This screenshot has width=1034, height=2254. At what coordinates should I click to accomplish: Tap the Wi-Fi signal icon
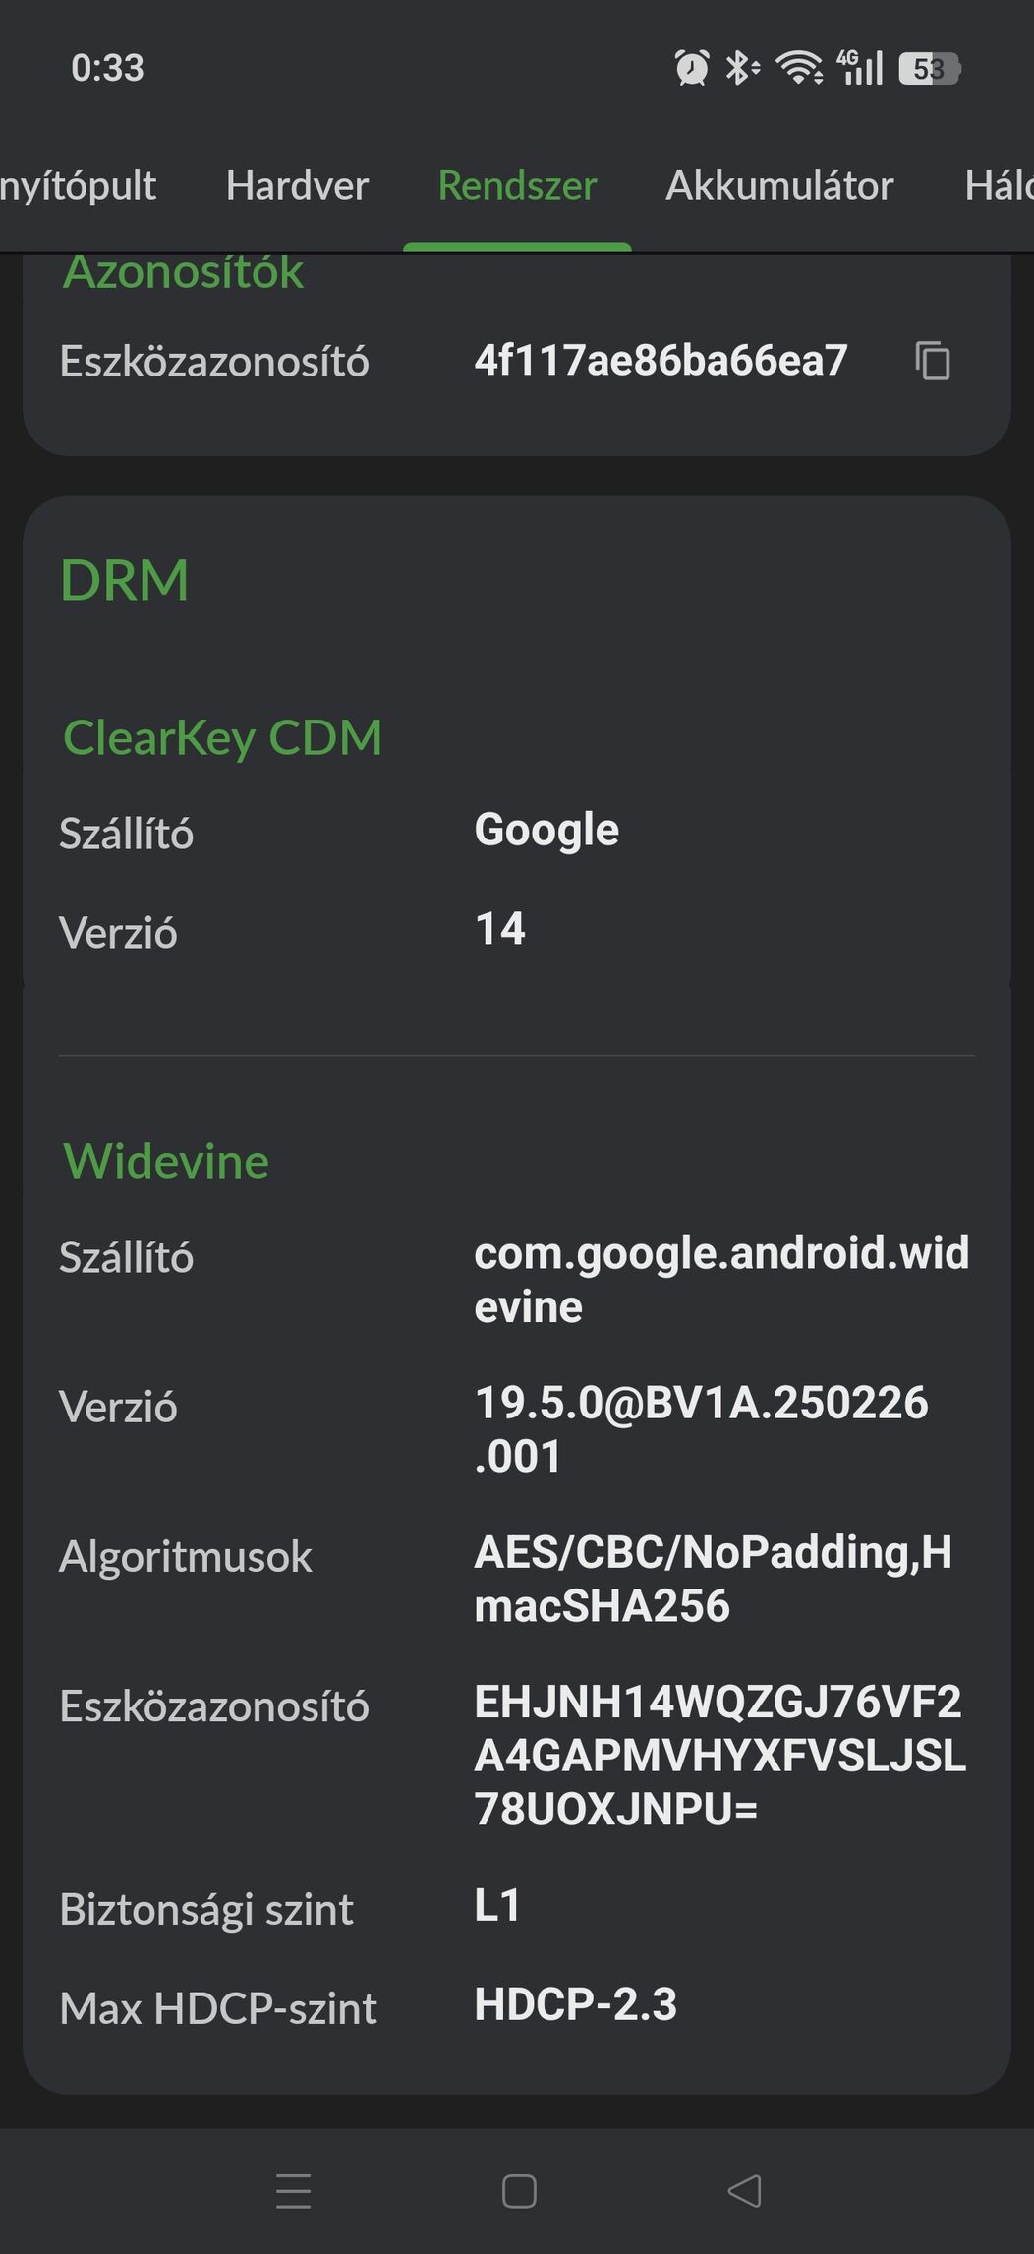coord(799,68)
